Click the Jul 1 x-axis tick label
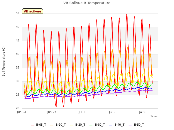This screenshot has height=130, width=174. tap(82, 112)
